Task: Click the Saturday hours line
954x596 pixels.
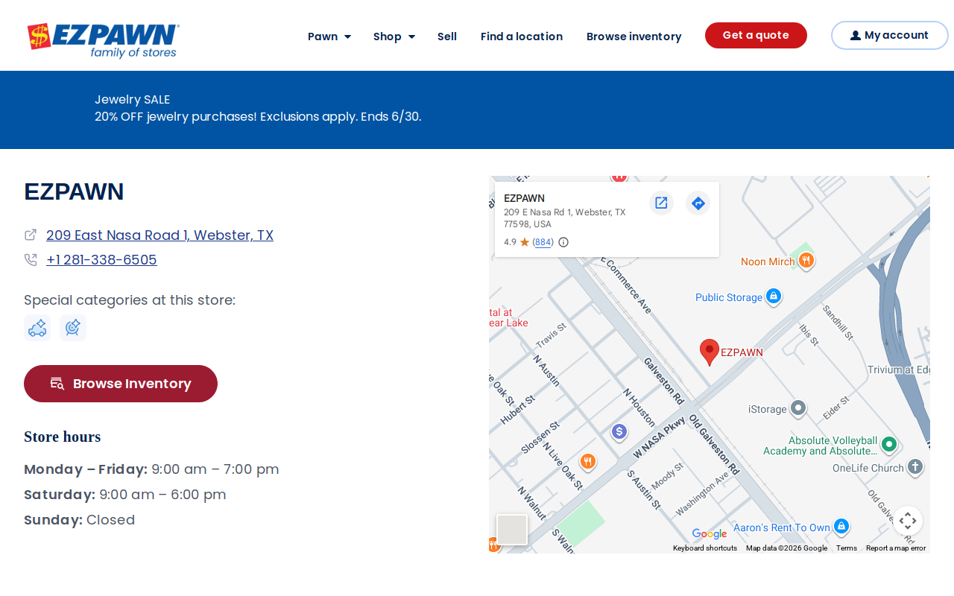Action: (x=125, y=495)
